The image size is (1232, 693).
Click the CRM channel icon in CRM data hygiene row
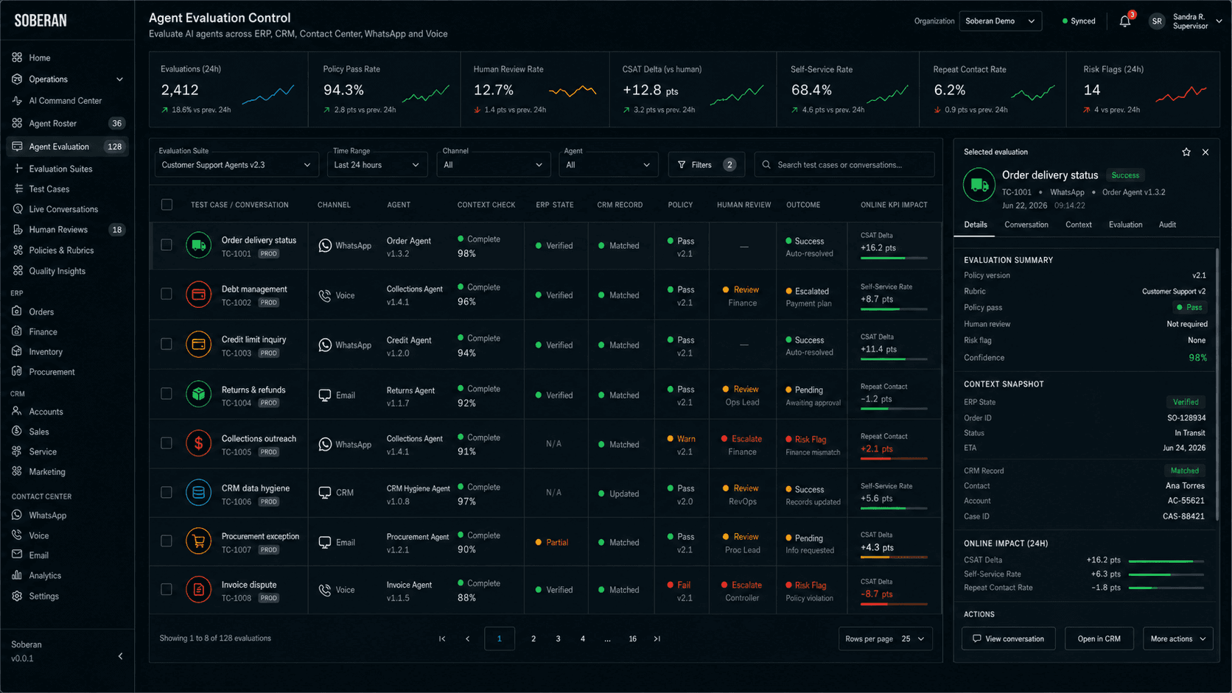coord(325,493)
